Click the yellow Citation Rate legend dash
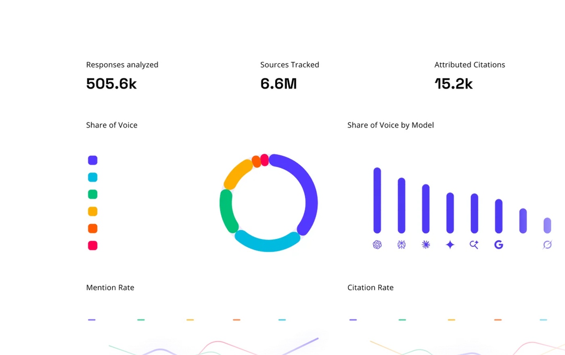 pos(452,320)
